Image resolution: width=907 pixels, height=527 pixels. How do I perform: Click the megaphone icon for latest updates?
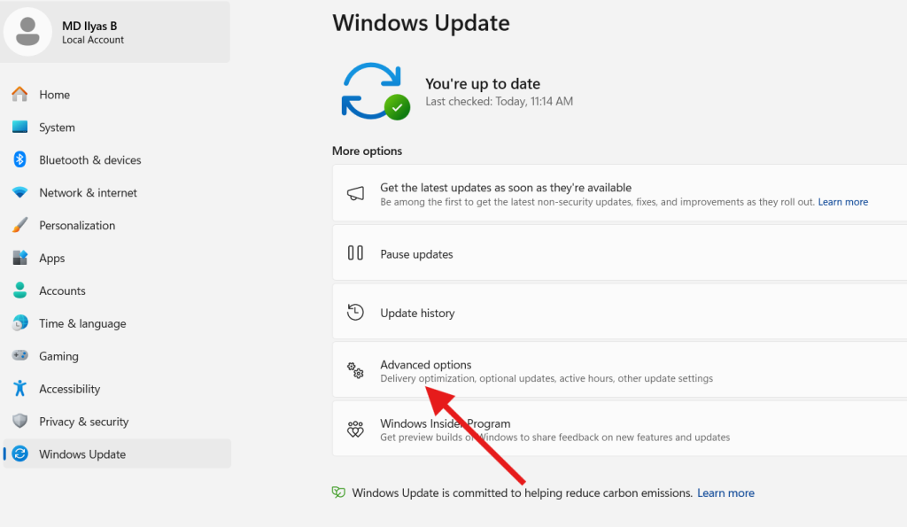355,193
